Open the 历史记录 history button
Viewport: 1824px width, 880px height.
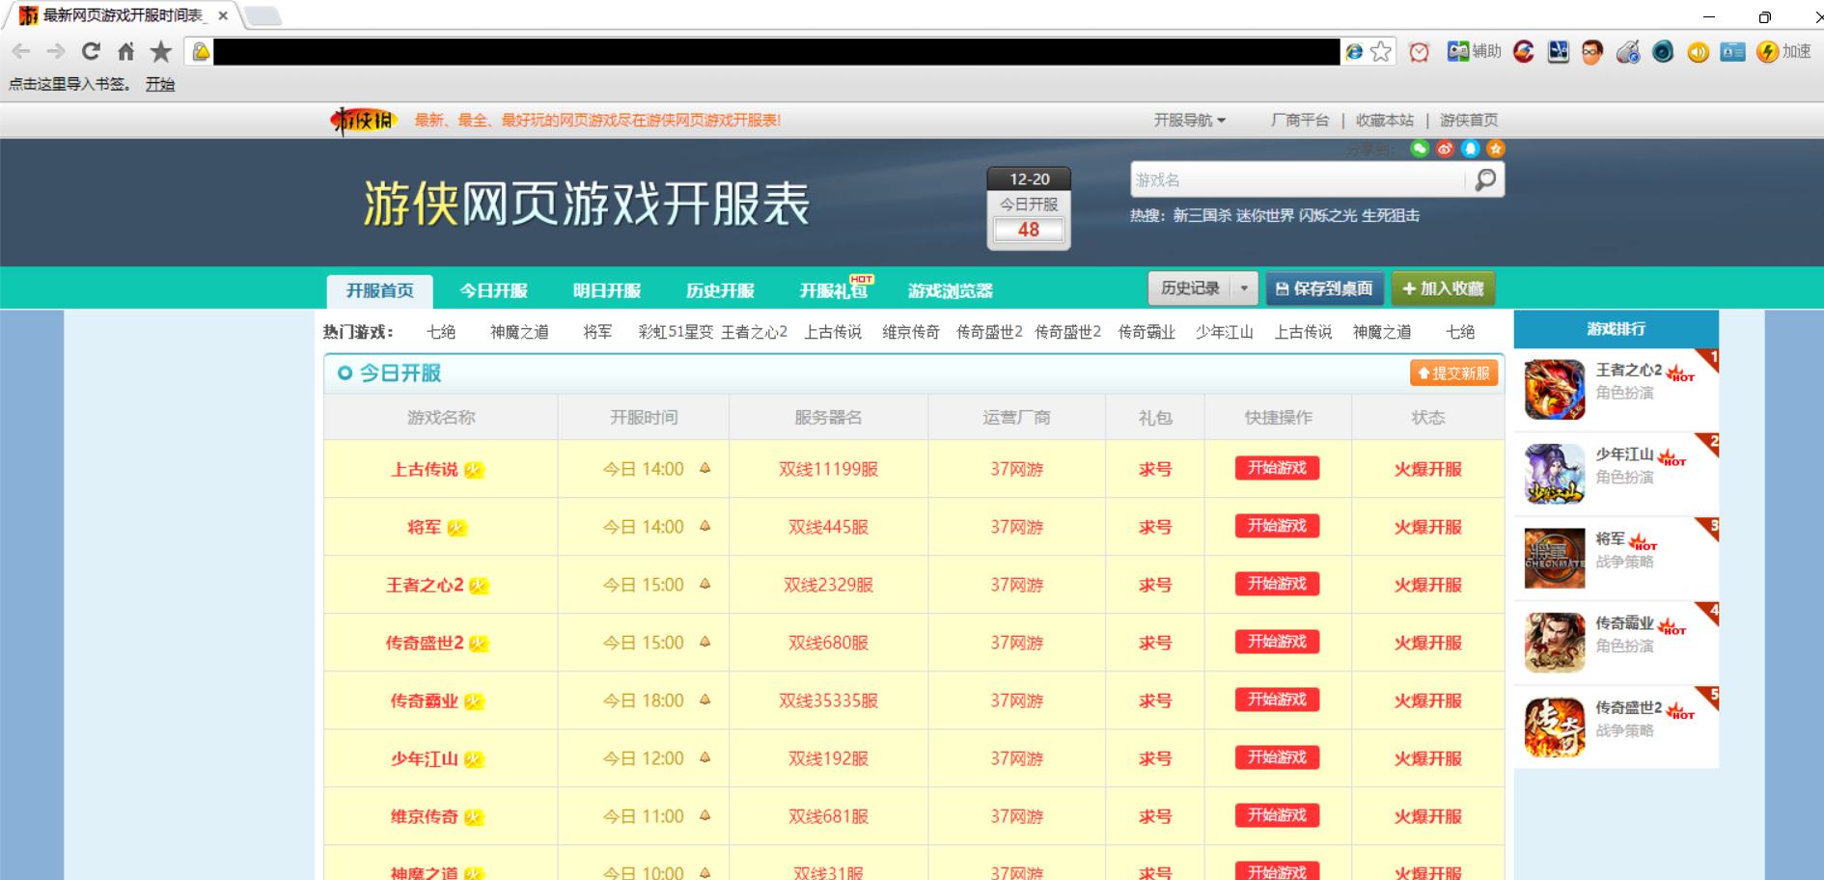1190,289
